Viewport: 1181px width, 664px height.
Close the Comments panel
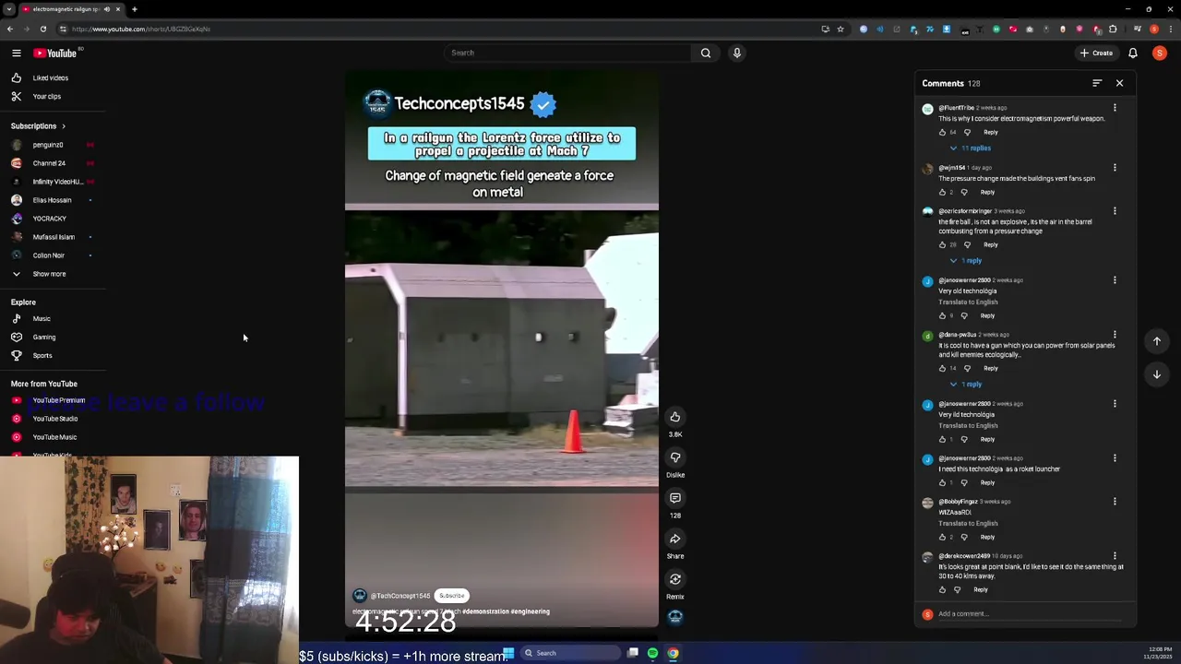point(1119,83)
